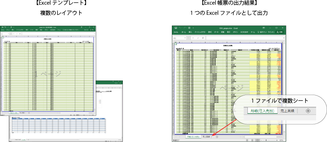The height and width of the screenshot is (142, 327).
Task: Add a new sheet in template Excel window
Action: tap(29, 113)
